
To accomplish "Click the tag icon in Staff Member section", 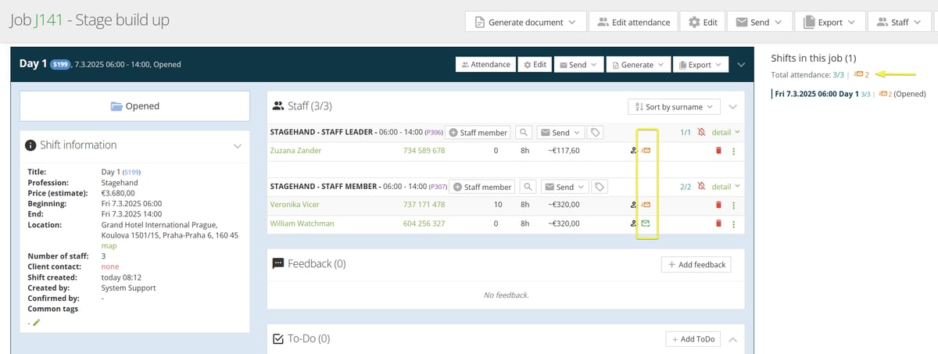I will tap(600, 187).
